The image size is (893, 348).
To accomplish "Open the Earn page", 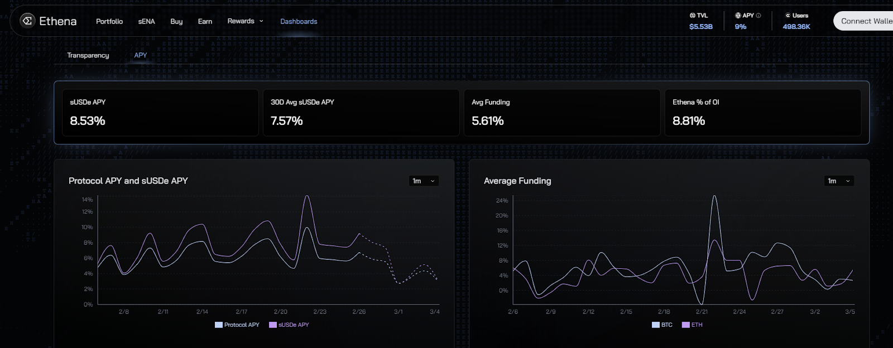I will [x=205, y=21].
